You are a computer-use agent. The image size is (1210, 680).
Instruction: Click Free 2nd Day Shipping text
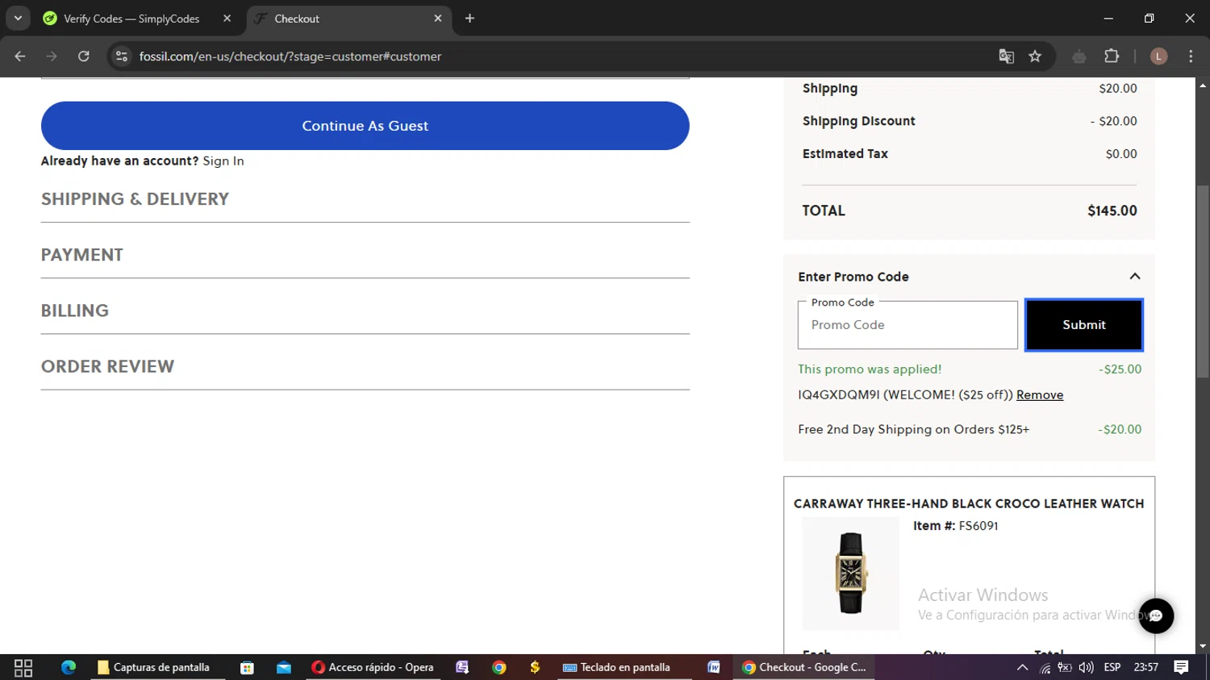[914, 430]
